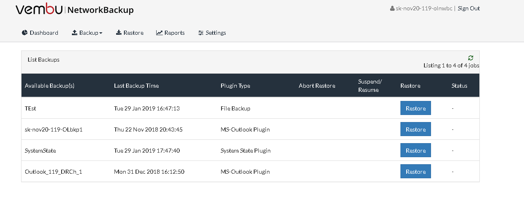Open the Reports menu
Screen dimensions: 524x206
tap(170, 33)
